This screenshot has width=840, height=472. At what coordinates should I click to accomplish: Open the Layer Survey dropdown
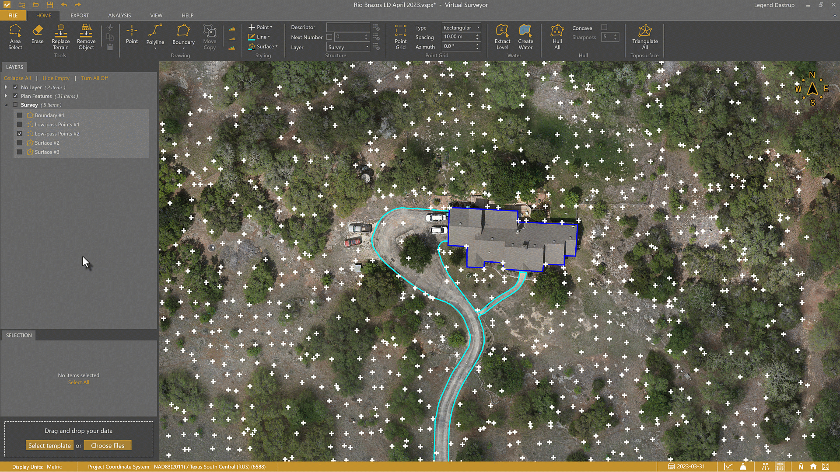[348, 47]
